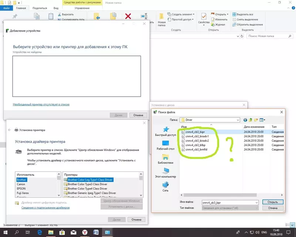Click the Rename icon in the ribbon
The width and height of the screenshot is (296, 237).
144,16
